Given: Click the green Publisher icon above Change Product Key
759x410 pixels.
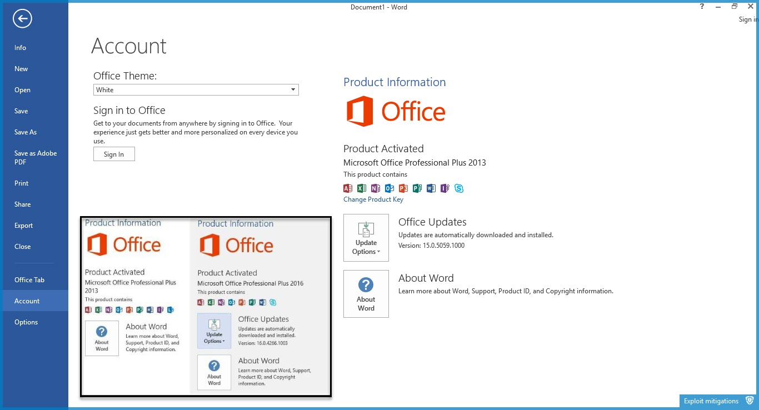Looking at the screenshot, I should tap(417, 188).
